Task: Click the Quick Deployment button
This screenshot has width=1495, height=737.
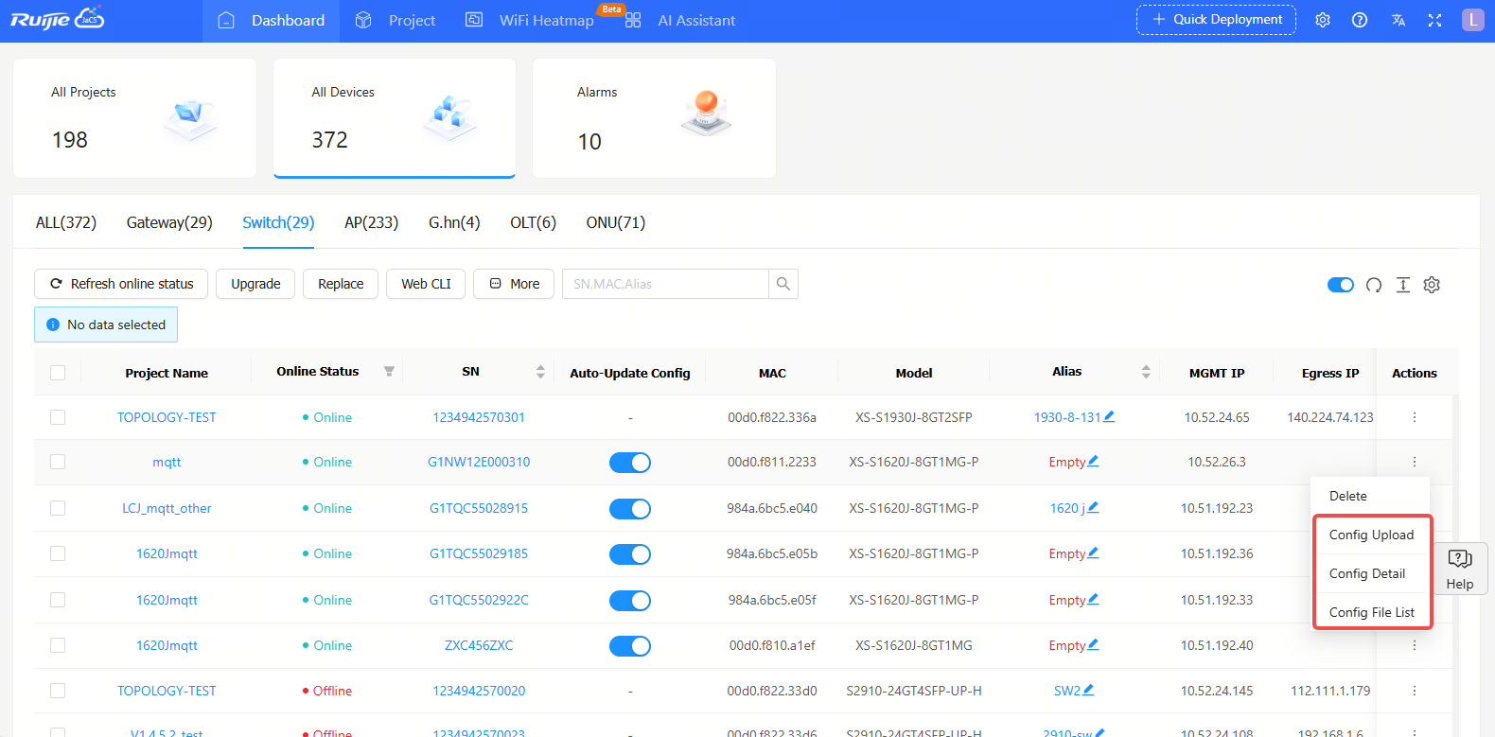Action: [1216, 20]
